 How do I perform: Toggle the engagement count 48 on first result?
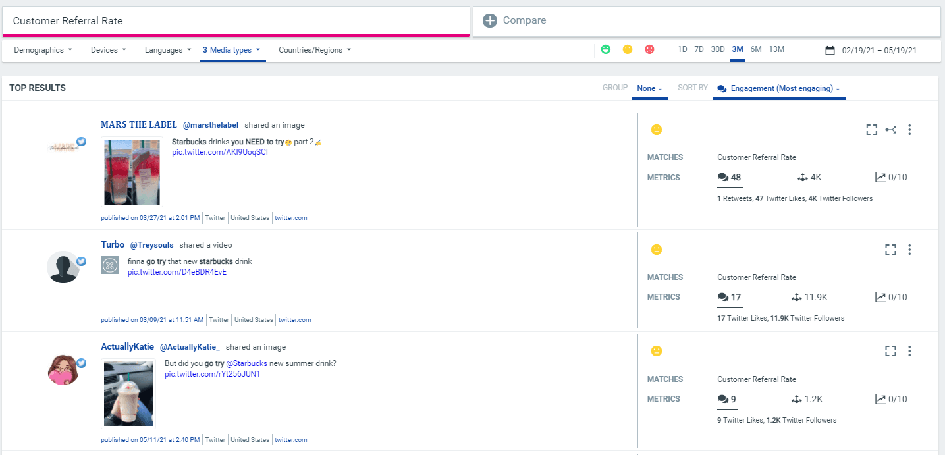click(730, 177)
